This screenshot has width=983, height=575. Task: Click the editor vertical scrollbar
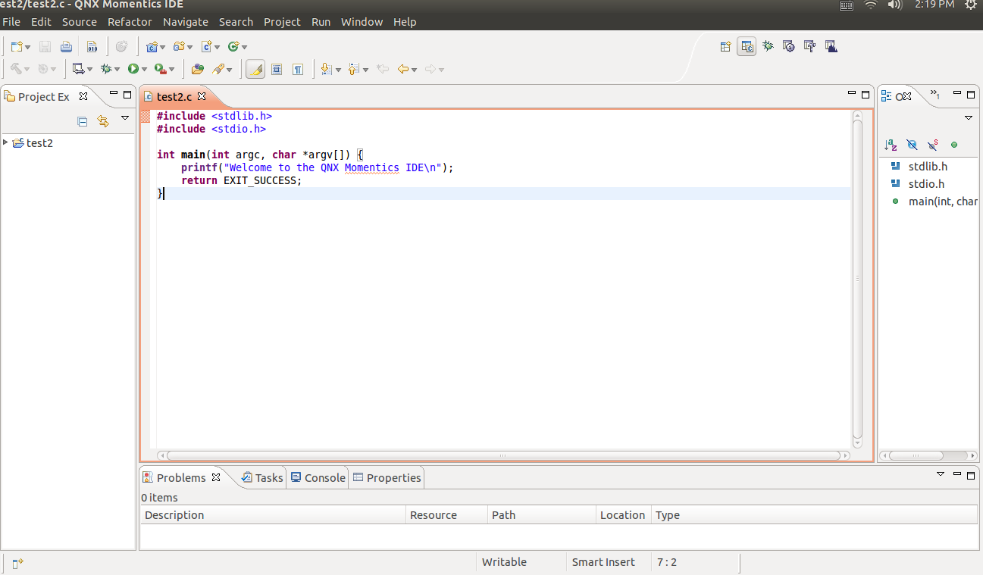pos(857,279)
